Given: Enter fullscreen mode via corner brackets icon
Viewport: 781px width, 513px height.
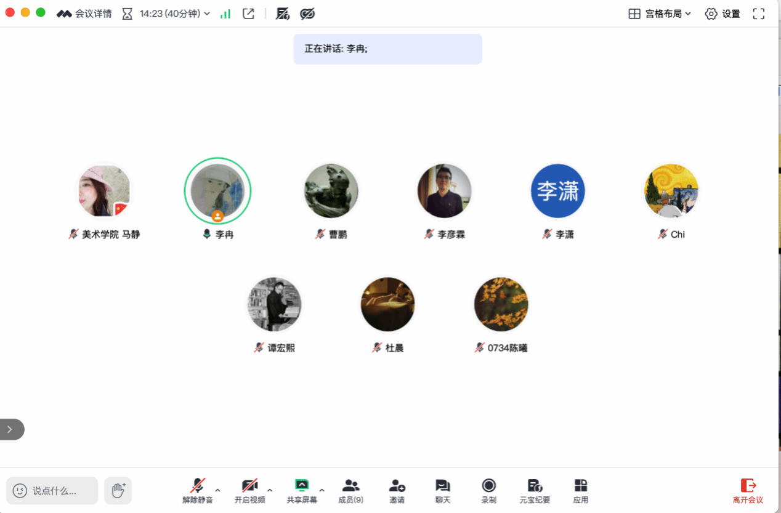Looking at the screenshot, I should tap(759, 14).
